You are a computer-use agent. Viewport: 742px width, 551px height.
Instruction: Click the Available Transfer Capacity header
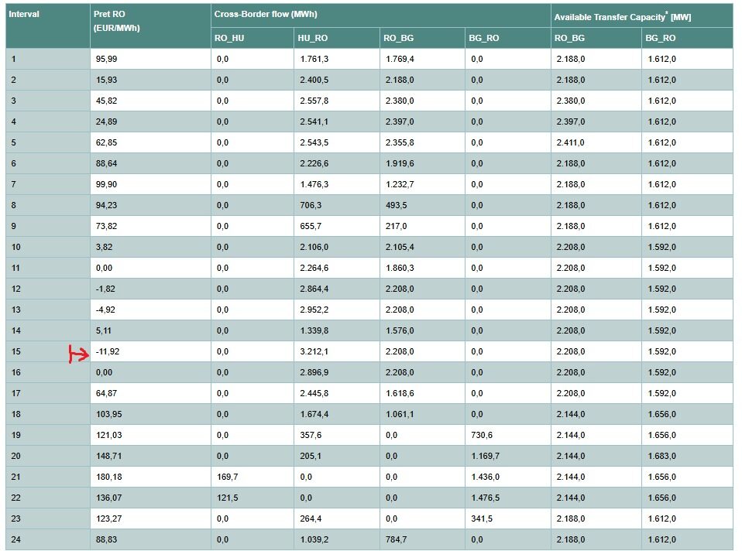pos(622,16)
